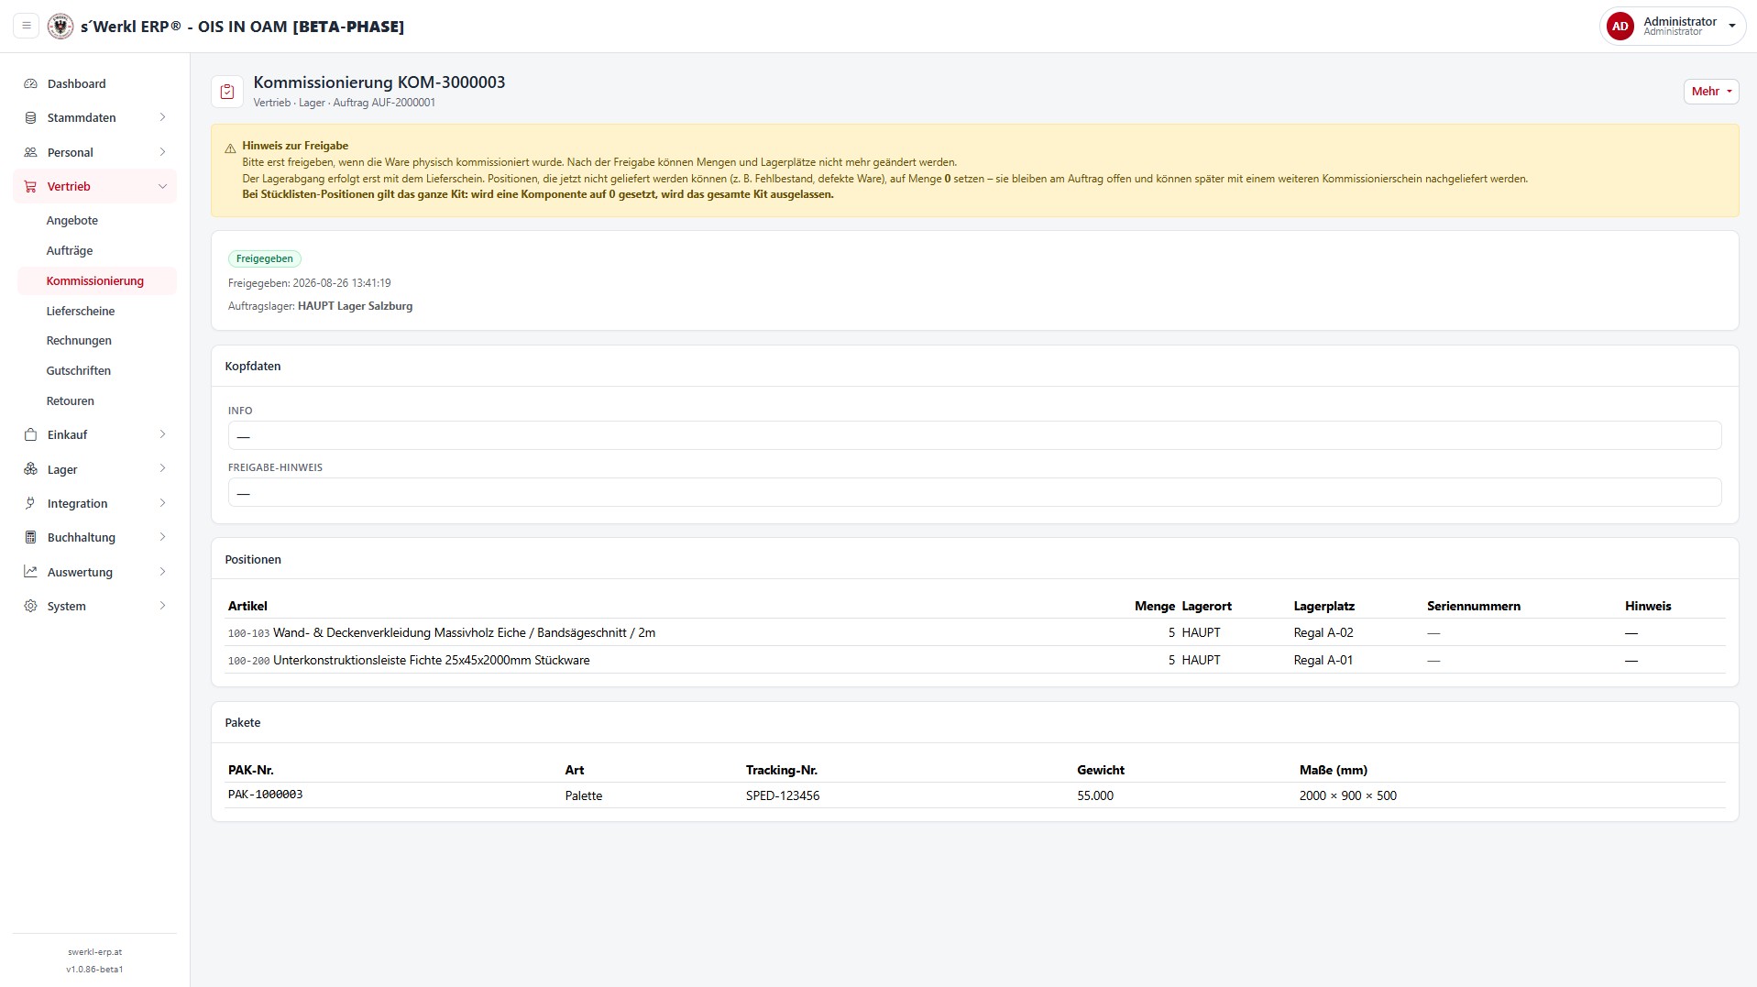
Task: Expand the Stammdaten menu chevron
Action: [162, 117]
